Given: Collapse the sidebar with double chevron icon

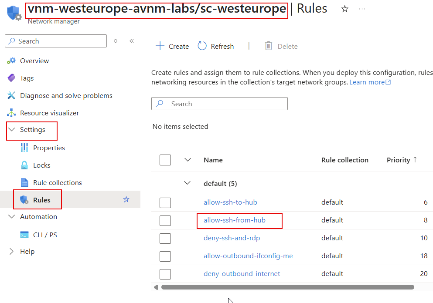Looking at the screenshot, I should click(x=131, y=41).
